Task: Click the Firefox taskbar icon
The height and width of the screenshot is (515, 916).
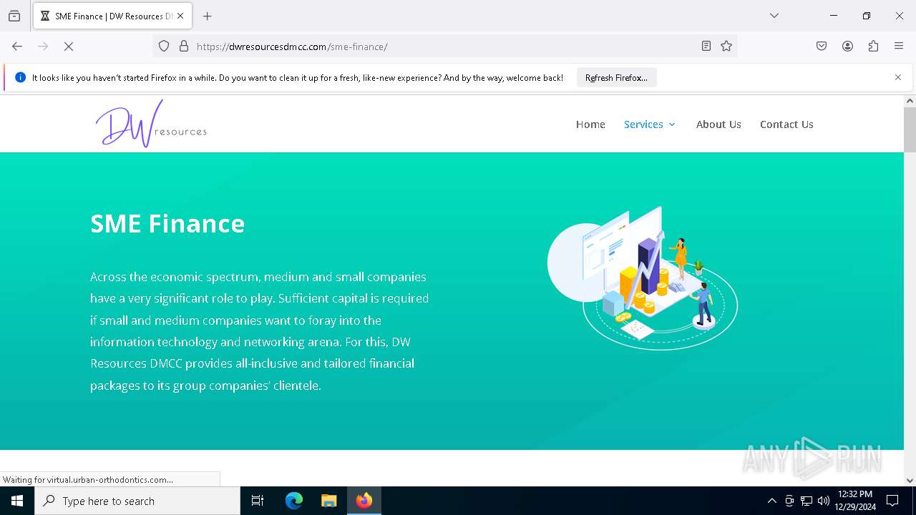Action: [364, 501]
